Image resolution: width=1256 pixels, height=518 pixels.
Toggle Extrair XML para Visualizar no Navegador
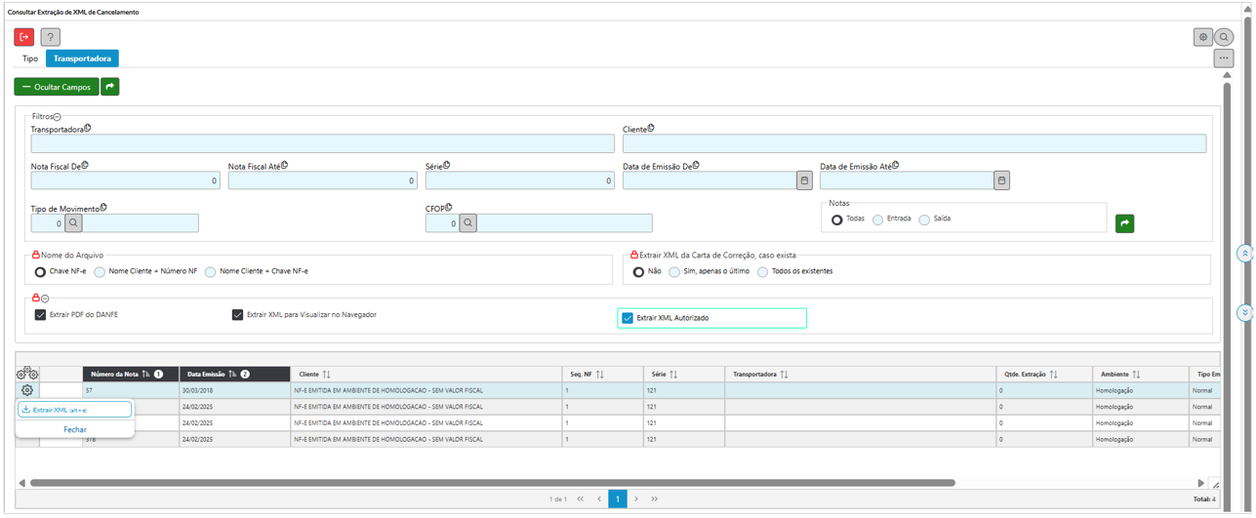(x=237, y=315)
